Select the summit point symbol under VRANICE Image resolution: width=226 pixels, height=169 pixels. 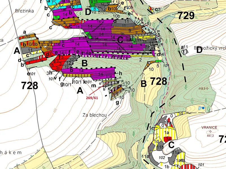(210, 131)
